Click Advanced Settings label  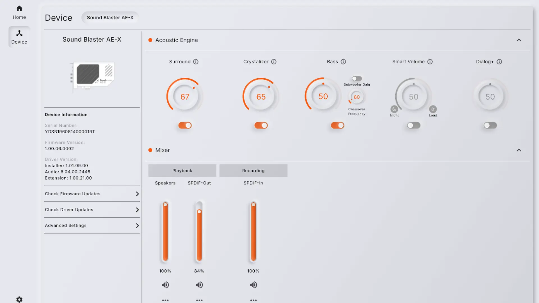(66, 226)
